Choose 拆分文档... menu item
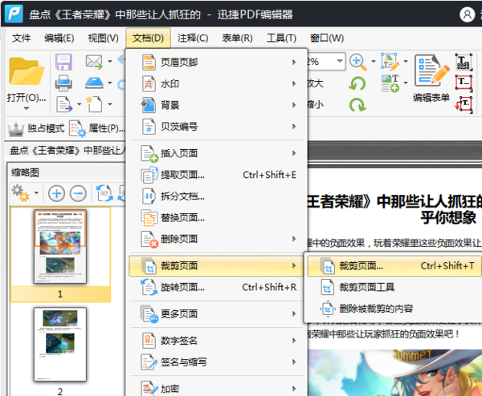This screenshot has height=396, width=482. pyautogui.click(x=216, y=196)
